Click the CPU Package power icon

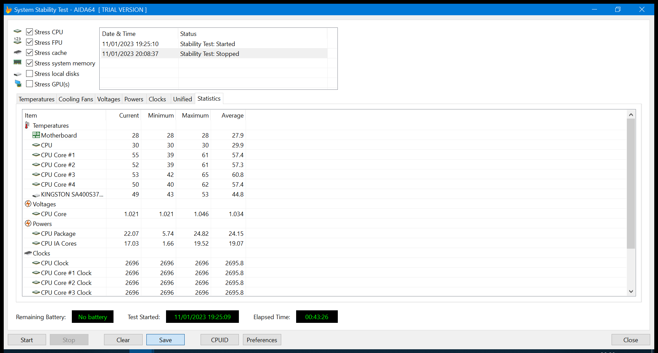[36, 233]
